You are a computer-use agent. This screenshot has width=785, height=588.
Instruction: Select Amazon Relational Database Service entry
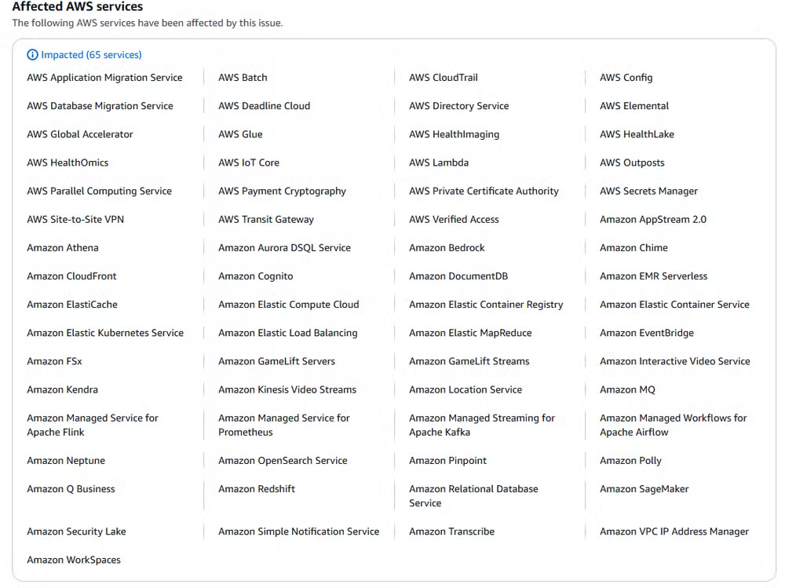(473, 495)
